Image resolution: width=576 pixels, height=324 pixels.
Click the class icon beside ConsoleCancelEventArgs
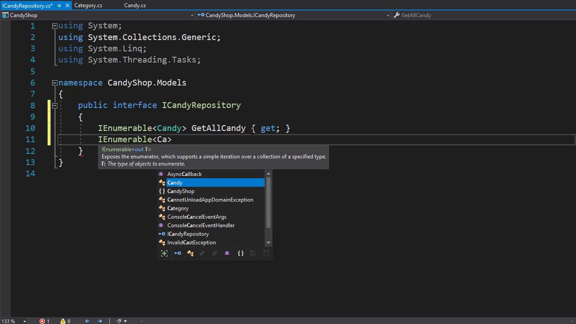[162, 217]
